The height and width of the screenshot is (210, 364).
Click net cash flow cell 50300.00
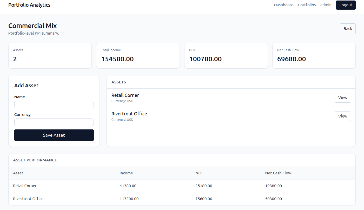click(273, 199)
